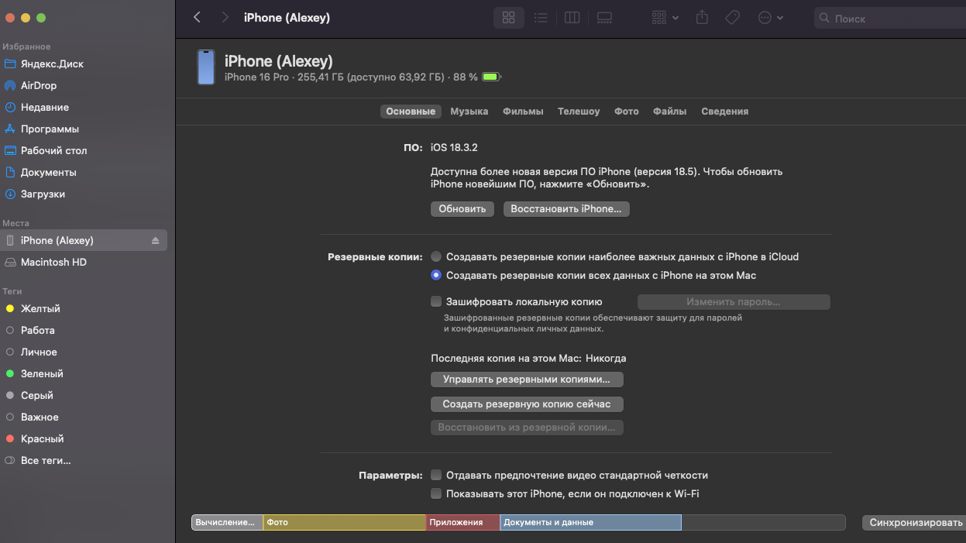Open the Action ellipsis menu
The width and height of the screenshot is (966, 543).
pos(770,18)
